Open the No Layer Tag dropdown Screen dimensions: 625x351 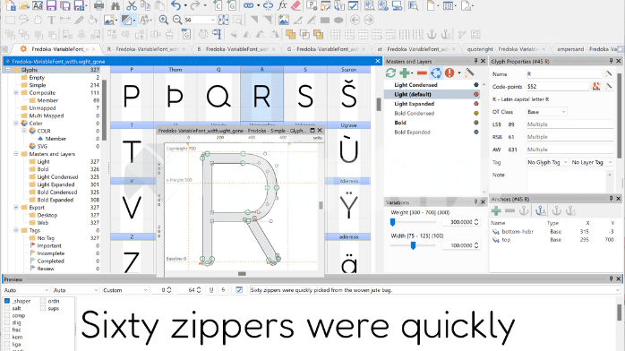(x=592, y=162)
